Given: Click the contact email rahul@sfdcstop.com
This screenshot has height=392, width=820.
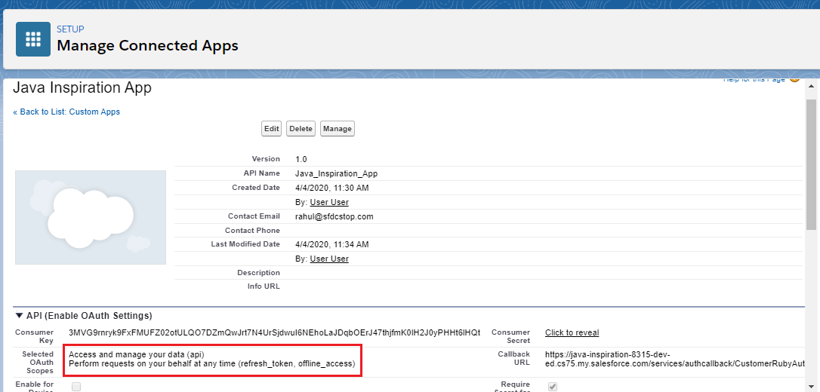Looking at the screenshot, I should coord(334,216).
